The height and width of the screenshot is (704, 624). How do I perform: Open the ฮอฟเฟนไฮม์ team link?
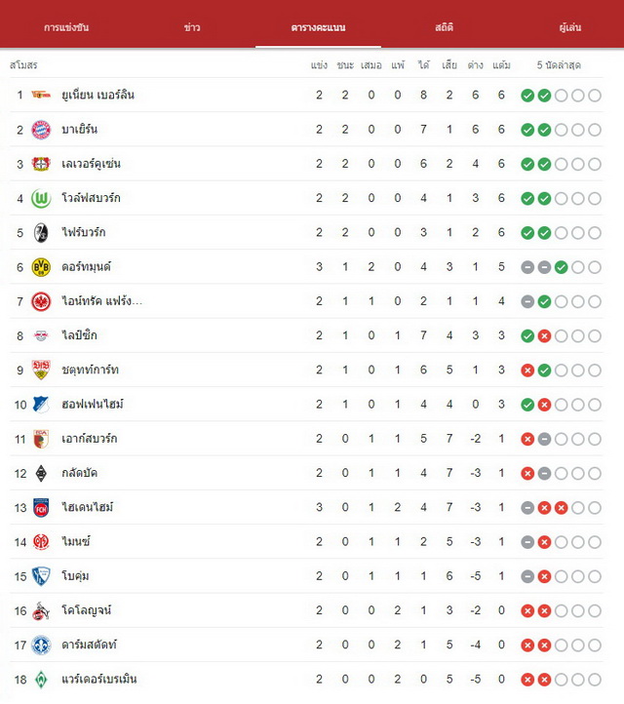93,404
